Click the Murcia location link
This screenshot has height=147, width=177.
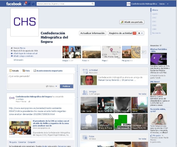click(22, 48)
